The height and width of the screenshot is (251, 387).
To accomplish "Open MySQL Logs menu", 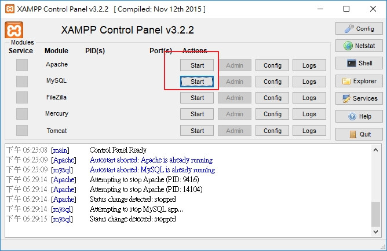I will (309, 82).
